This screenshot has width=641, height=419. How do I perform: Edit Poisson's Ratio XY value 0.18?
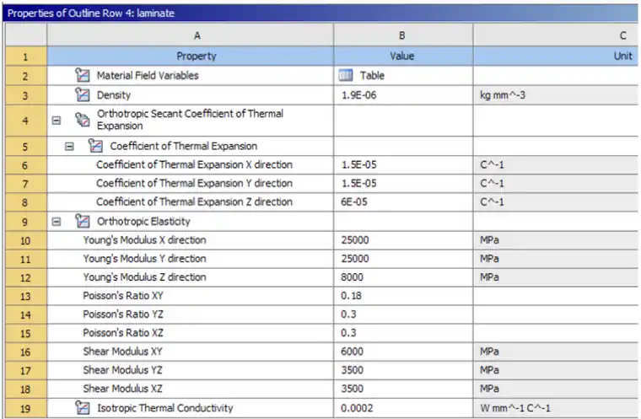tap(403, 296)
